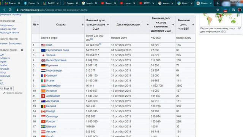Click the 'Начало 2019' date cell
The image size is (243, 137).
[130, 38]
